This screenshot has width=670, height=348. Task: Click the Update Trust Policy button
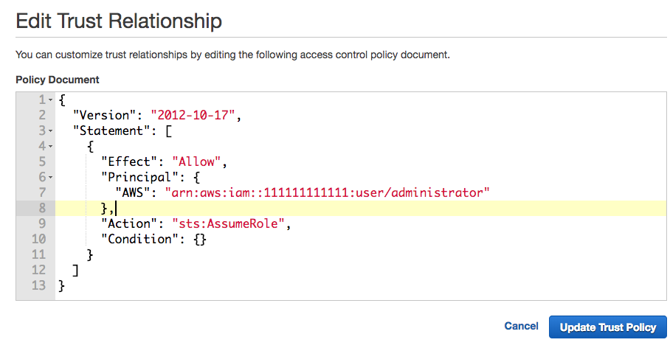(607, 327)
